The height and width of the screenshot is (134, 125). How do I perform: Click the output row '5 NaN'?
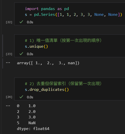[x=26, y=123]
